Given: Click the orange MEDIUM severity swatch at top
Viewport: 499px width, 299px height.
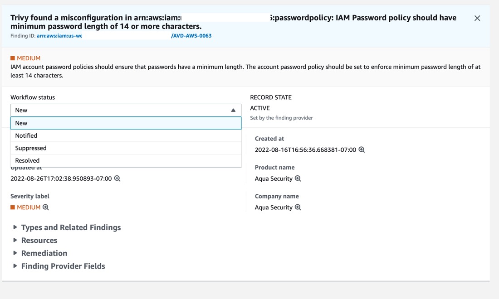Looking at the screenshot, I should coord(13,58).
